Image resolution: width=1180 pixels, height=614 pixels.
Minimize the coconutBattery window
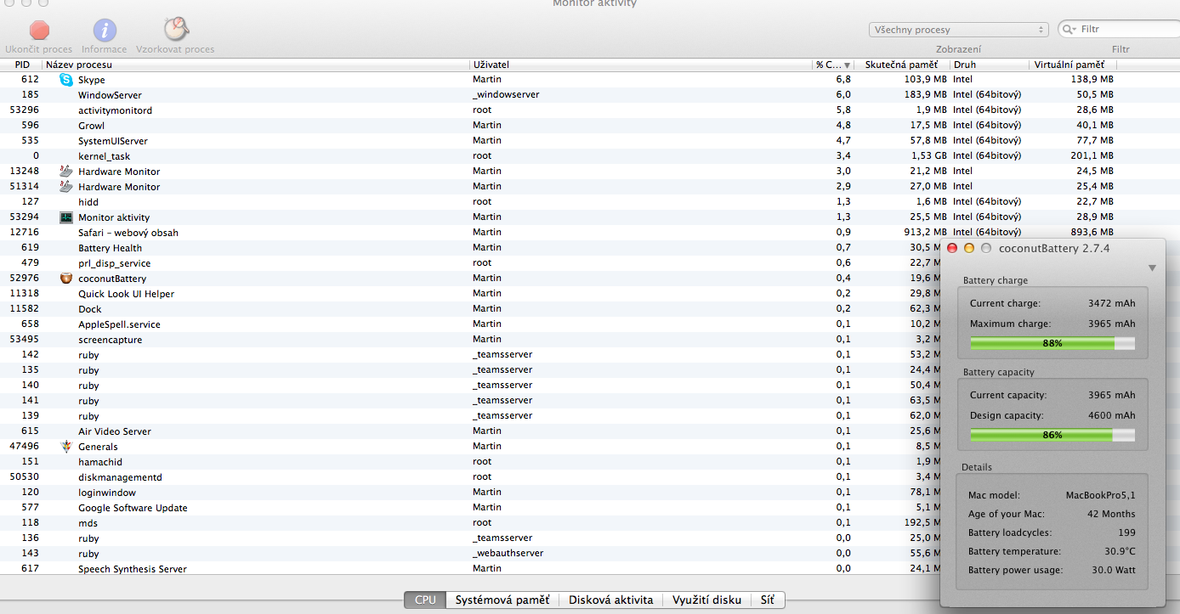[968, 248]
